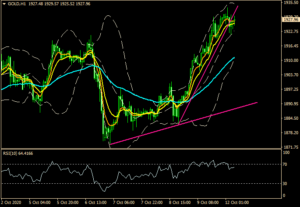
Task: Select the current price tag 1927.96
Action: [290, 20]
